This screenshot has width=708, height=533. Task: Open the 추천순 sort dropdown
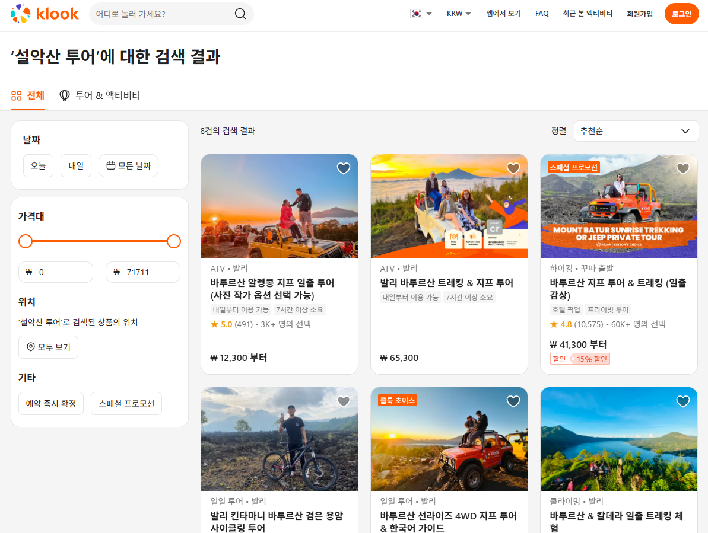(x=636, y=131)
